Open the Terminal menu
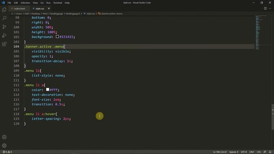274x154 pixels. coord(58,3)
